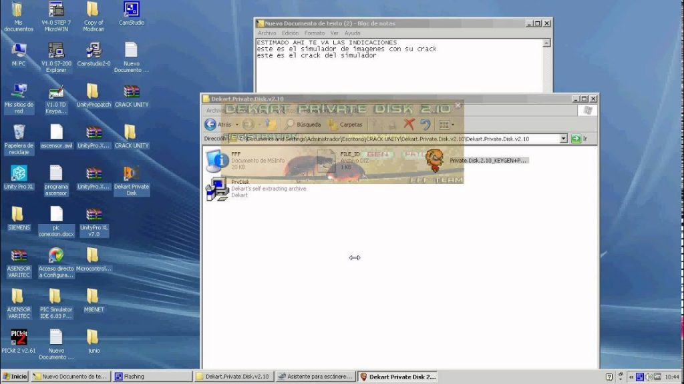Viewport: 684px width, 384px height.
Task: Select the Unity Pro XL desktop icon
Action: pyautogui.click(x=18, y=177)
